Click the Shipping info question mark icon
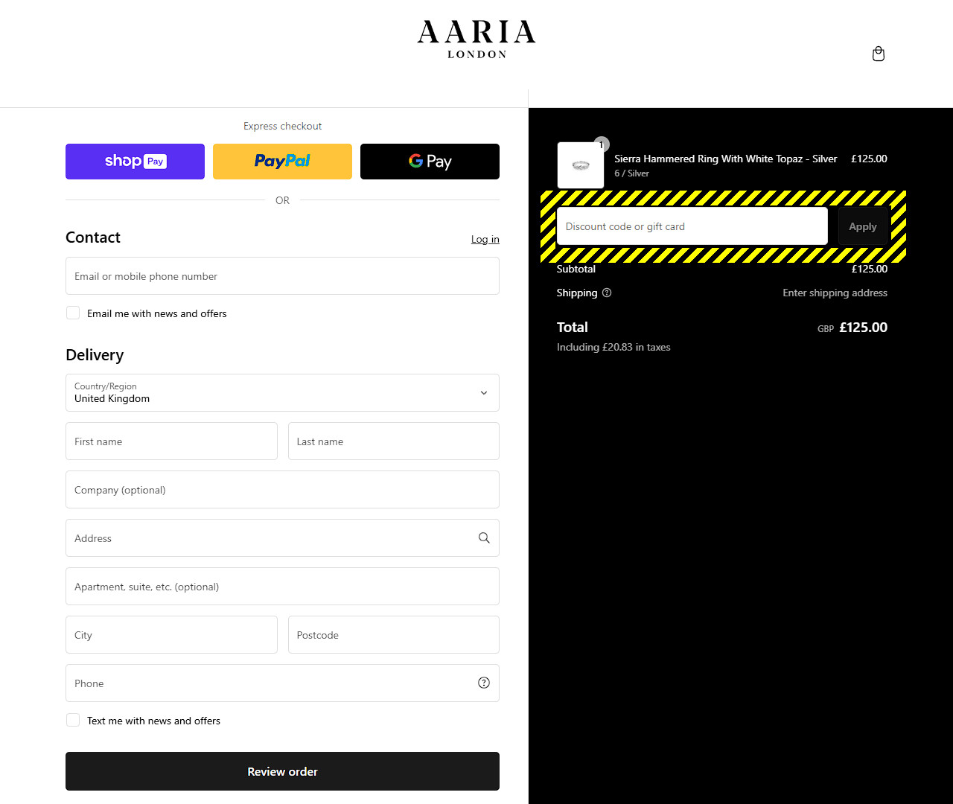This screenshot has width=953, height=804. pyautogui.click(x=607, y=293)
